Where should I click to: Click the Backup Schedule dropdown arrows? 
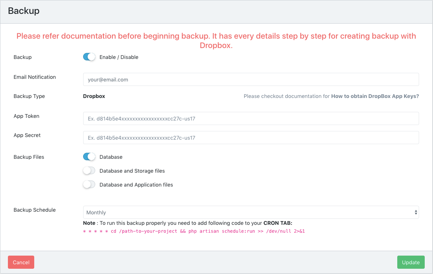[416, 212]
